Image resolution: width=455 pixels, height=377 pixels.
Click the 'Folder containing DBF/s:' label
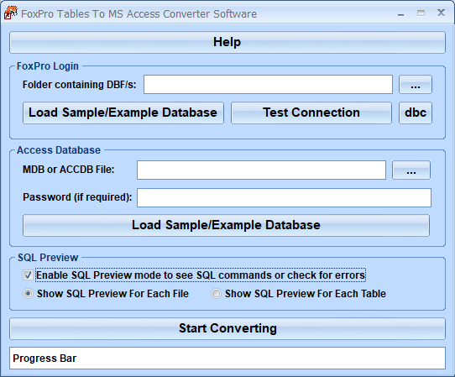coord(79,85)
